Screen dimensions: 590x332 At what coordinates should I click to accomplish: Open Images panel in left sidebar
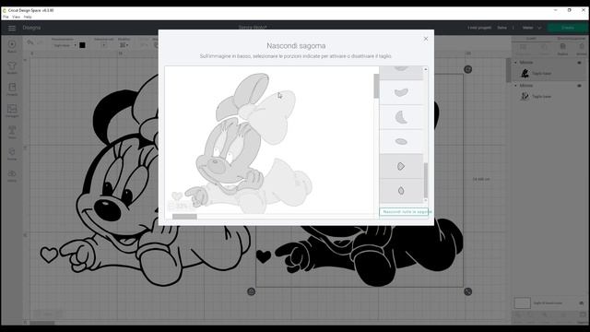(12, 111)
